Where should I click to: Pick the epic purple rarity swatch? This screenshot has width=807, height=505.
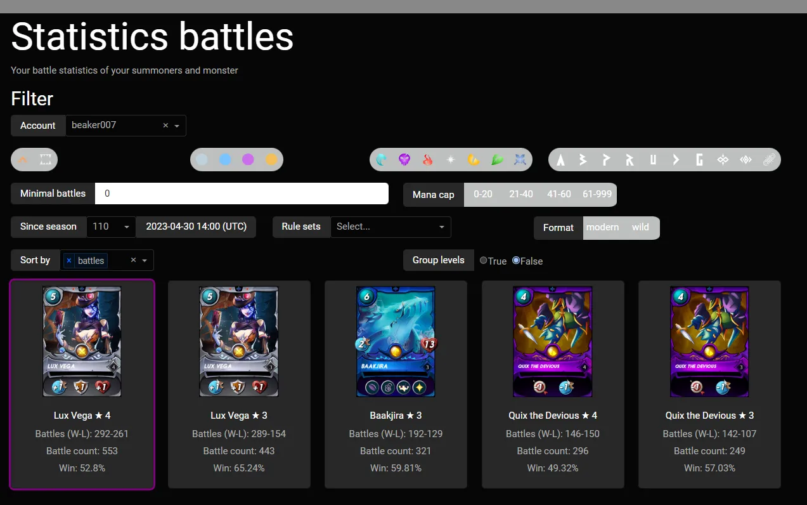pos(248,160)
